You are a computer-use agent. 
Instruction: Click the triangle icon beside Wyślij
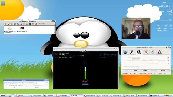[x=169, y=70]
